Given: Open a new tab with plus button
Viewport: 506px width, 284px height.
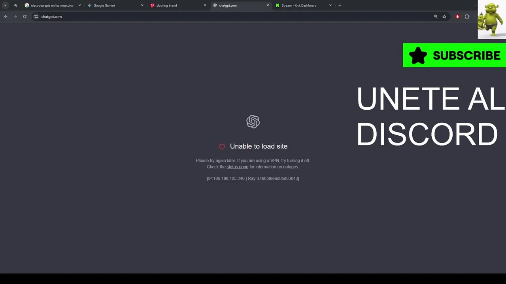Looking at the screenshot, I should click(x=340, y=6).
